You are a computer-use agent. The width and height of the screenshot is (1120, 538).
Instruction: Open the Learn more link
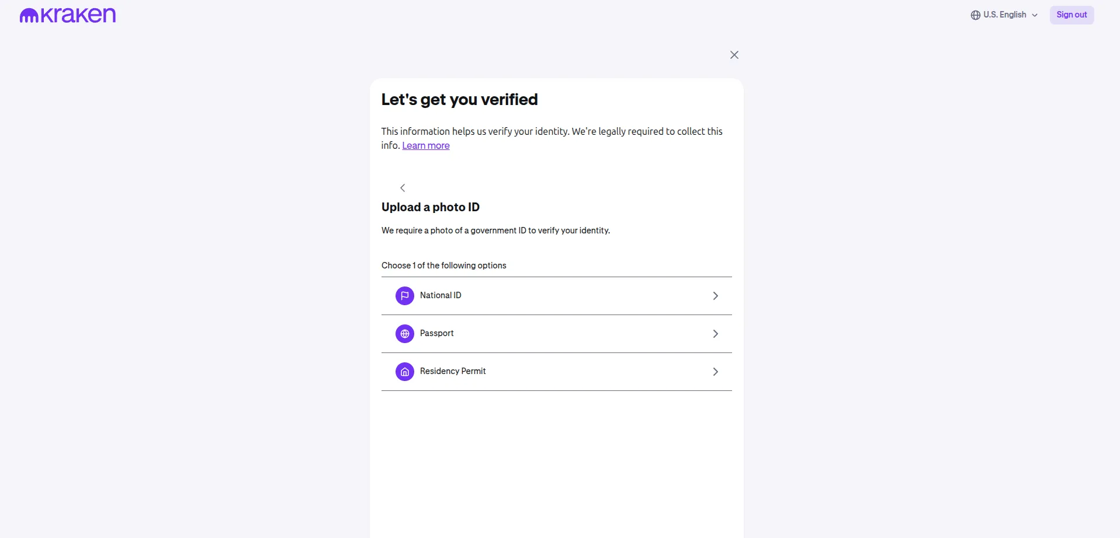click(x=426, y=146)
